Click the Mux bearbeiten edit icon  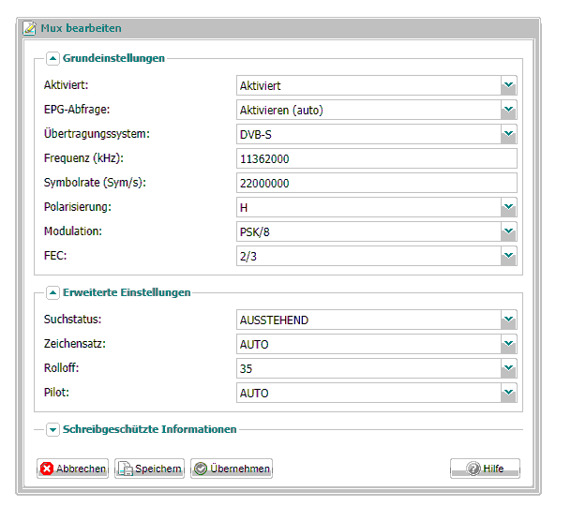click(x=29, y=28)
